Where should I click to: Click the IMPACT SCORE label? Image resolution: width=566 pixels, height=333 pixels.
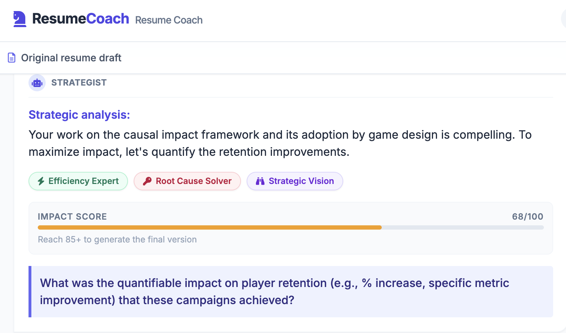click(72, 217)
